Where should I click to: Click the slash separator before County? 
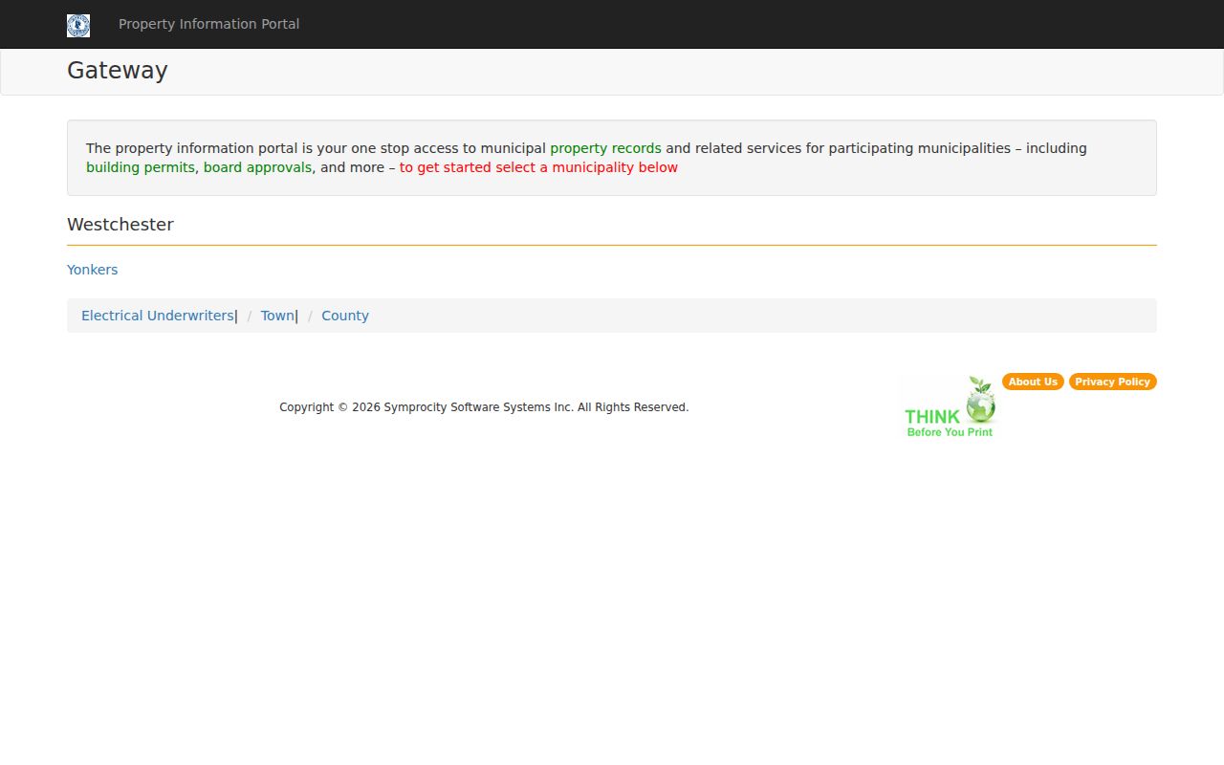[310, 316]
